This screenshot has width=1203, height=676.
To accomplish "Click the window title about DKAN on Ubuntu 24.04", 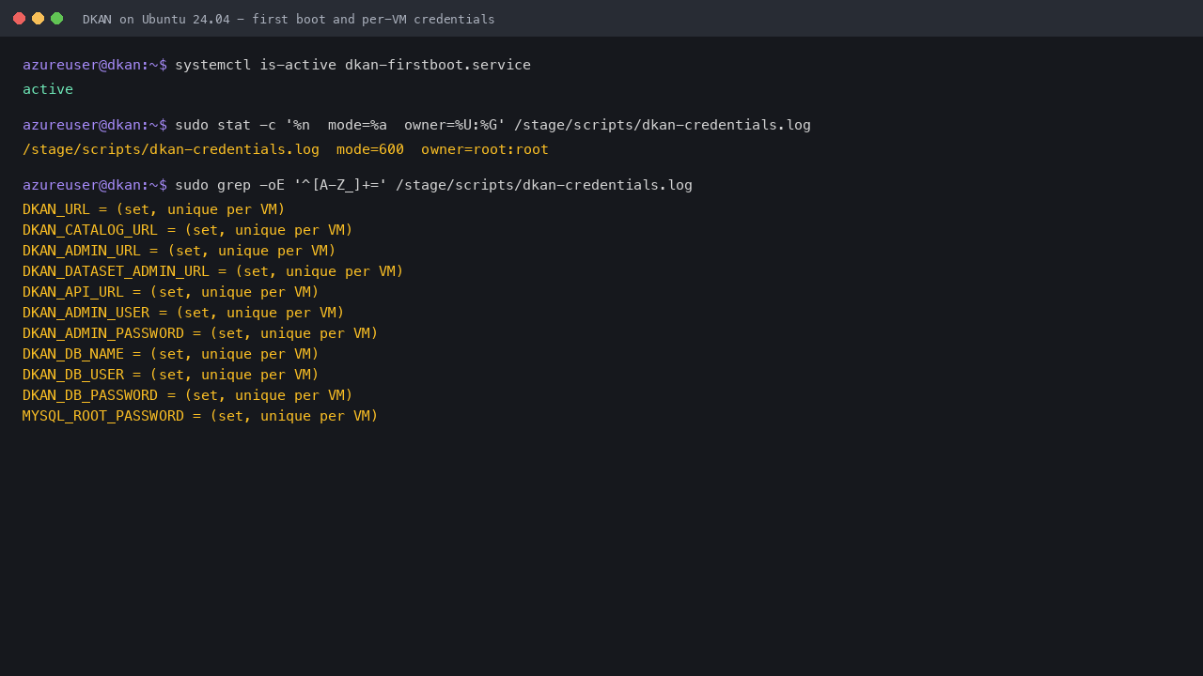I will (289, 19).
